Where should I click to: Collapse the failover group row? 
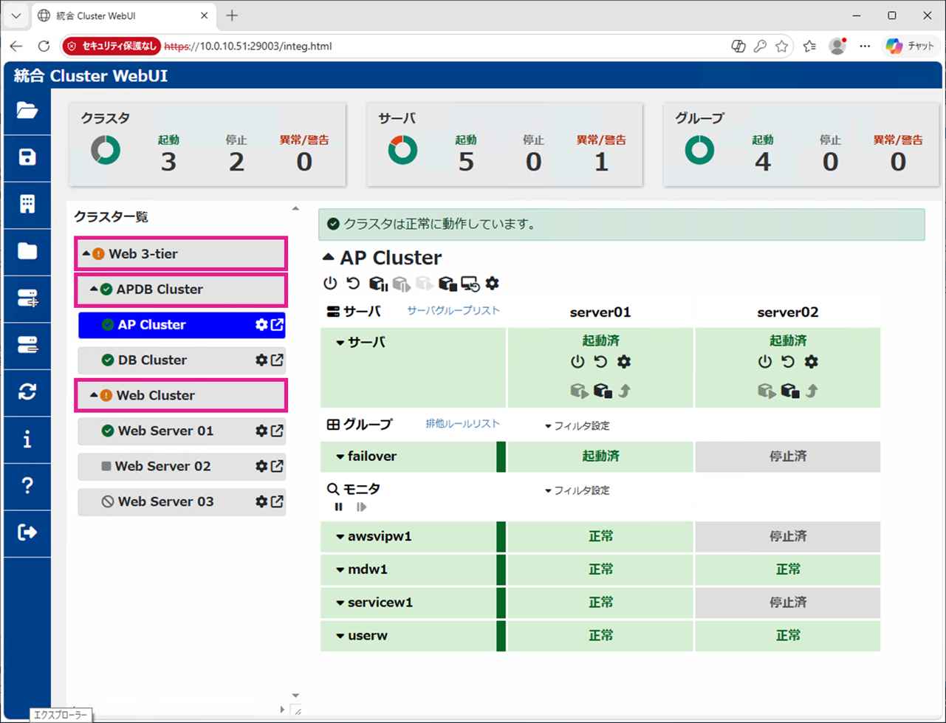pyautogui.click(x=340, y=457)
